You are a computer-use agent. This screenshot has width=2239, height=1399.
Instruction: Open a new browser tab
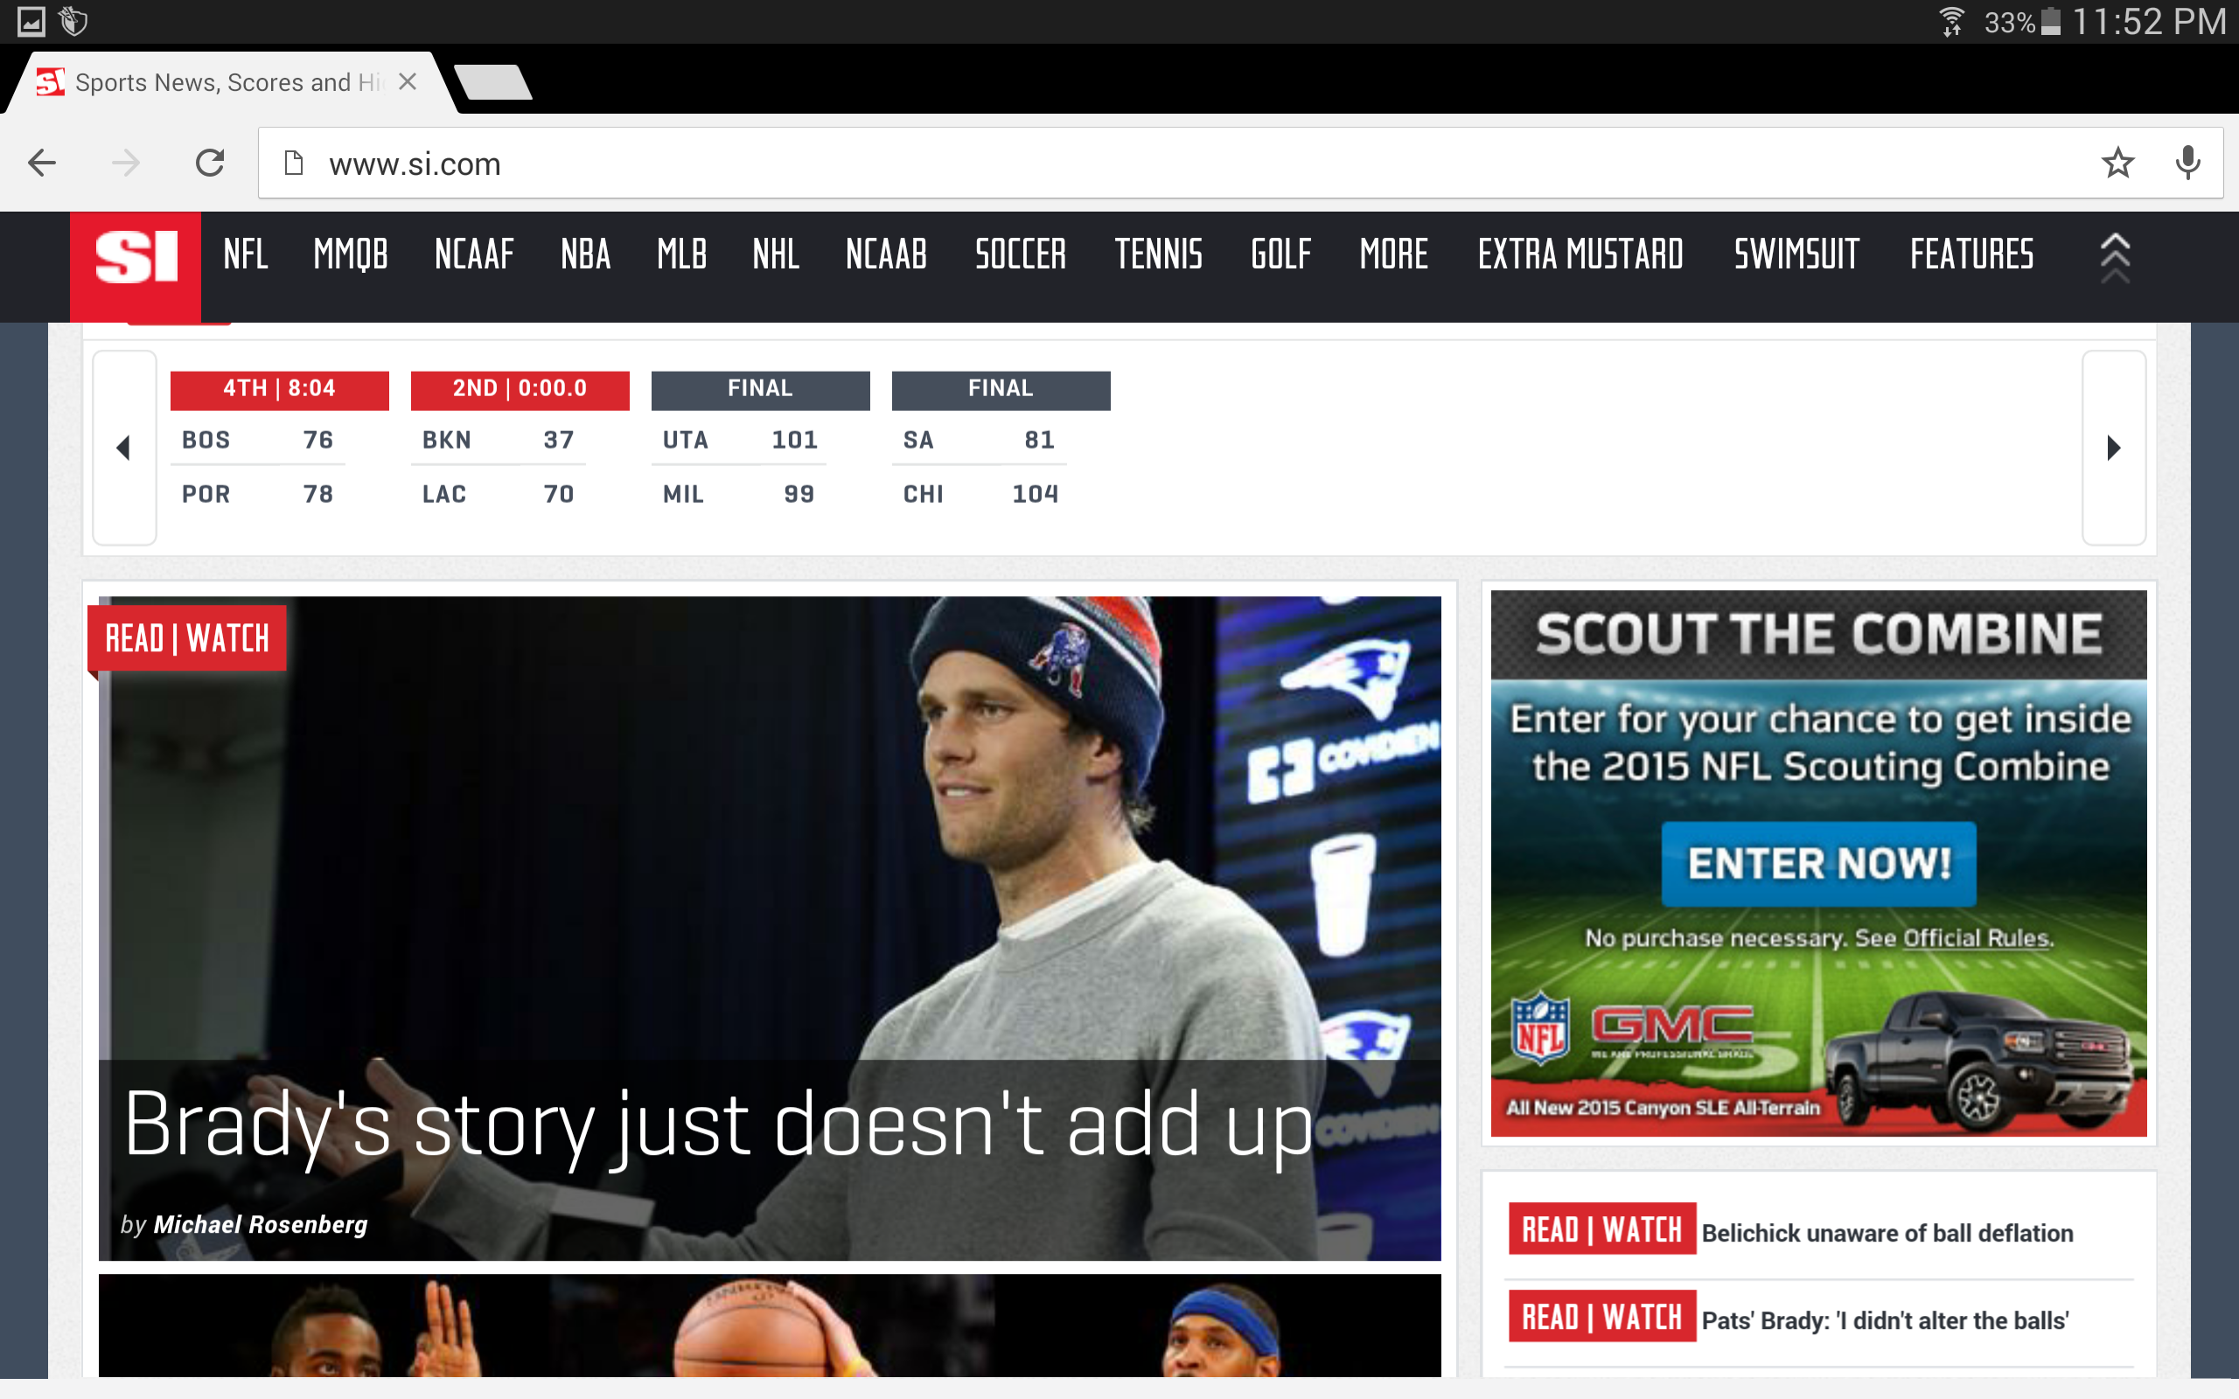click(494, 81)
